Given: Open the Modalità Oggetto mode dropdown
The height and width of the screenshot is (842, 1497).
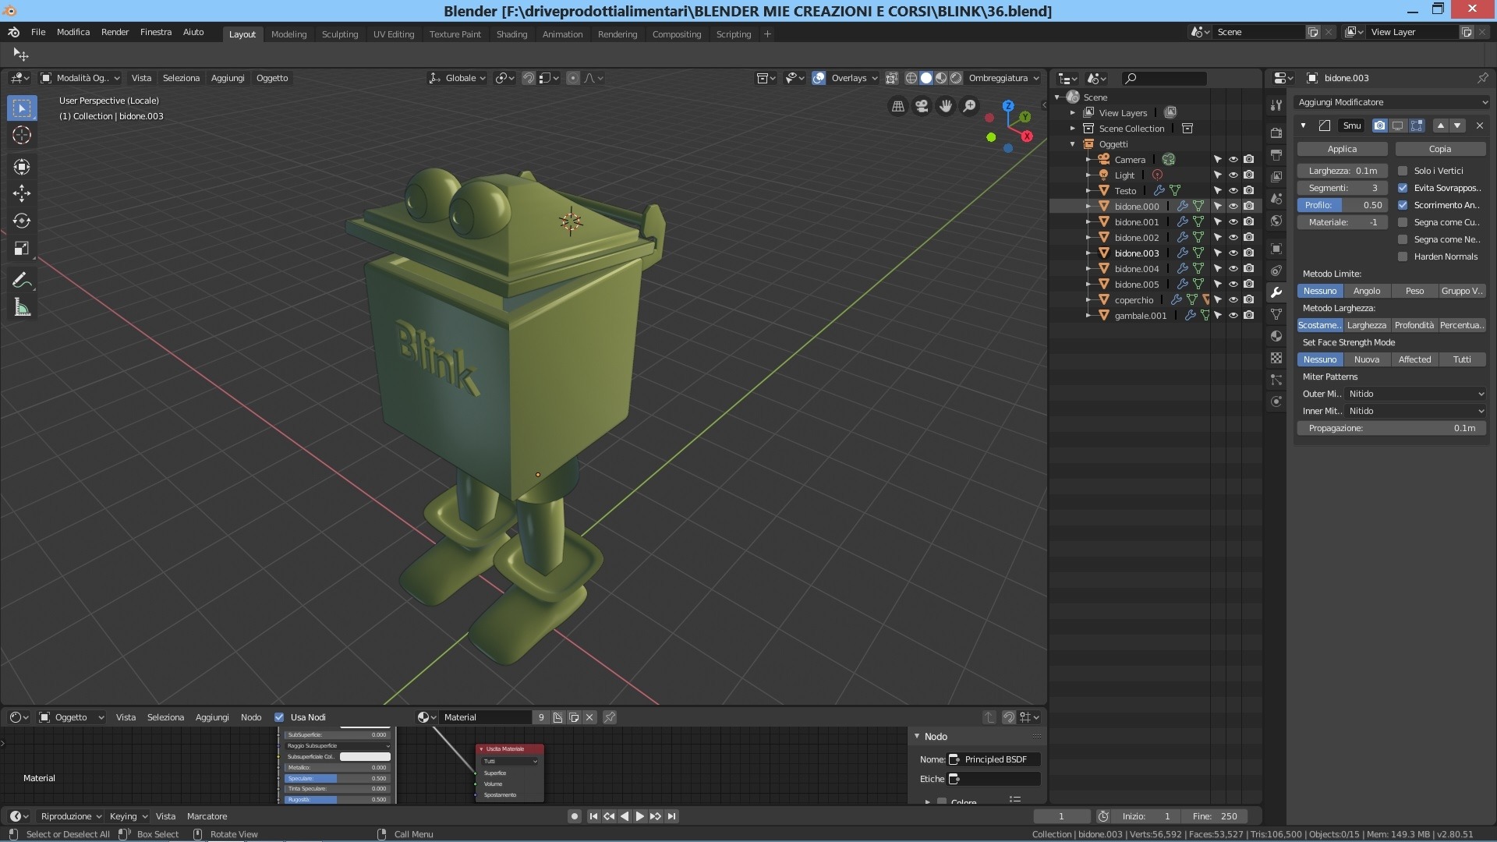Looking at the screenshot, I should click(80, 78).
